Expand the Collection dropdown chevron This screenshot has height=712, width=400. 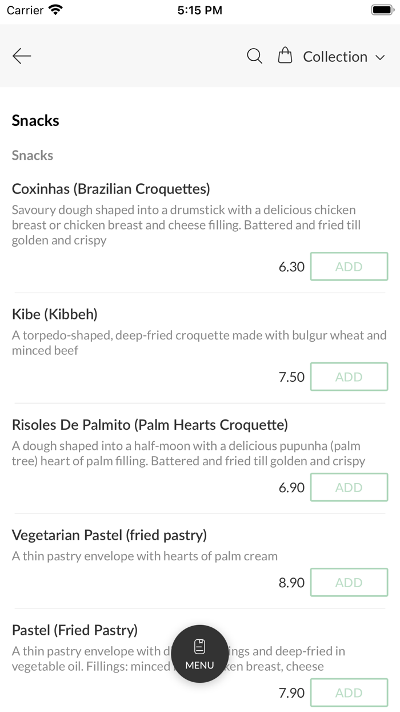click(381, 57)
